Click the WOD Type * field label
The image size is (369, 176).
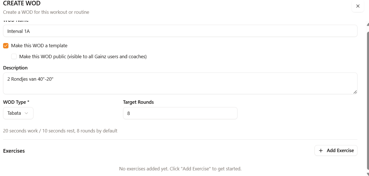coord(16,102)
